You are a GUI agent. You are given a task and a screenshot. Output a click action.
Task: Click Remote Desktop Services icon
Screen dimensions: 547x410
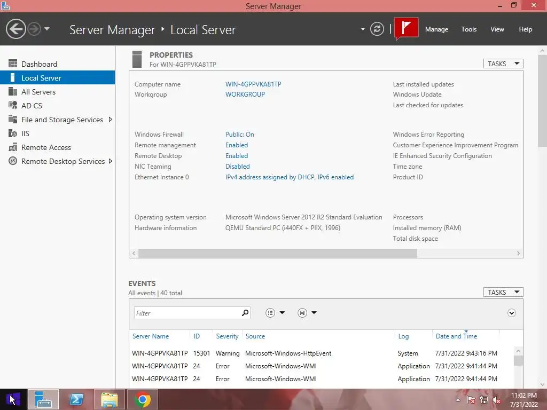pyautogui.click(x=13, y=161)
